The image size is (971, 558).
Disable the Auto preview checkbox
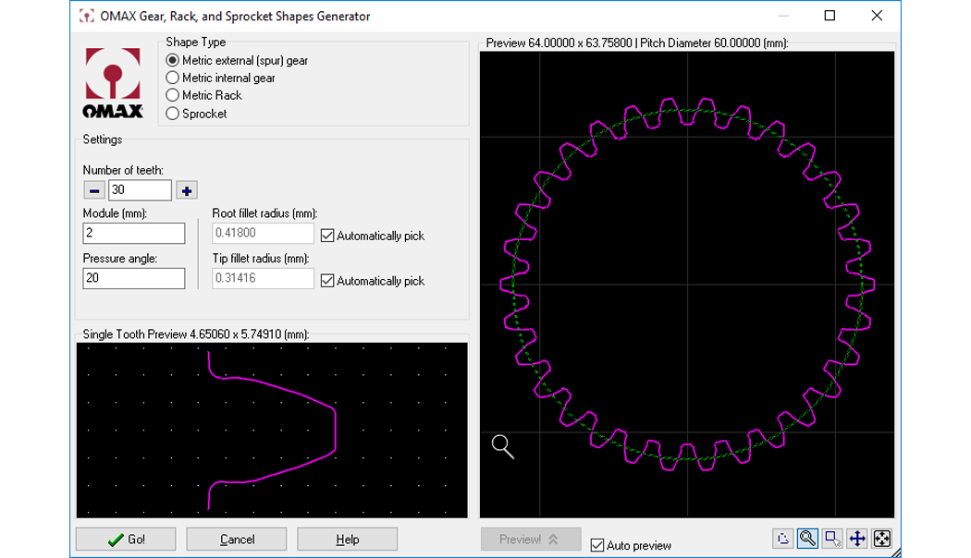(x=597, y=545)
